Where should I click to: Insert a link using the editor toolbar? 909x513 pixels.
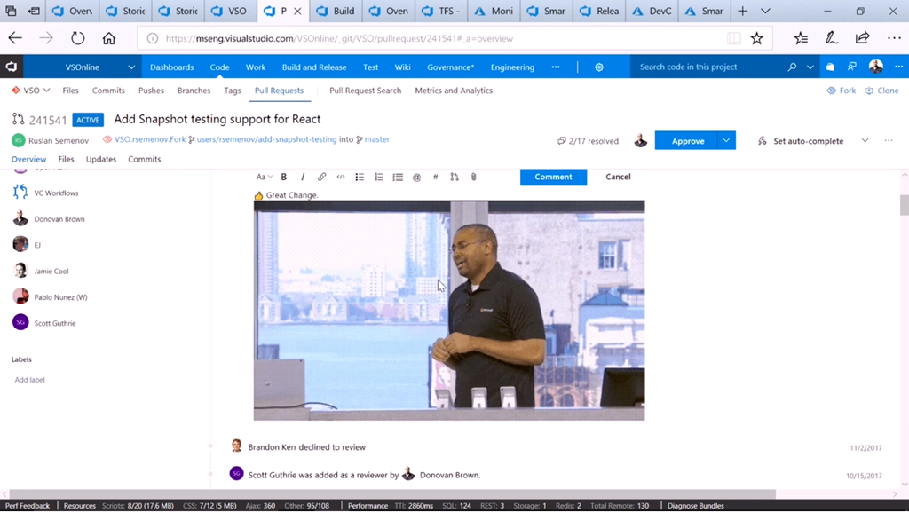click(321, 177)
